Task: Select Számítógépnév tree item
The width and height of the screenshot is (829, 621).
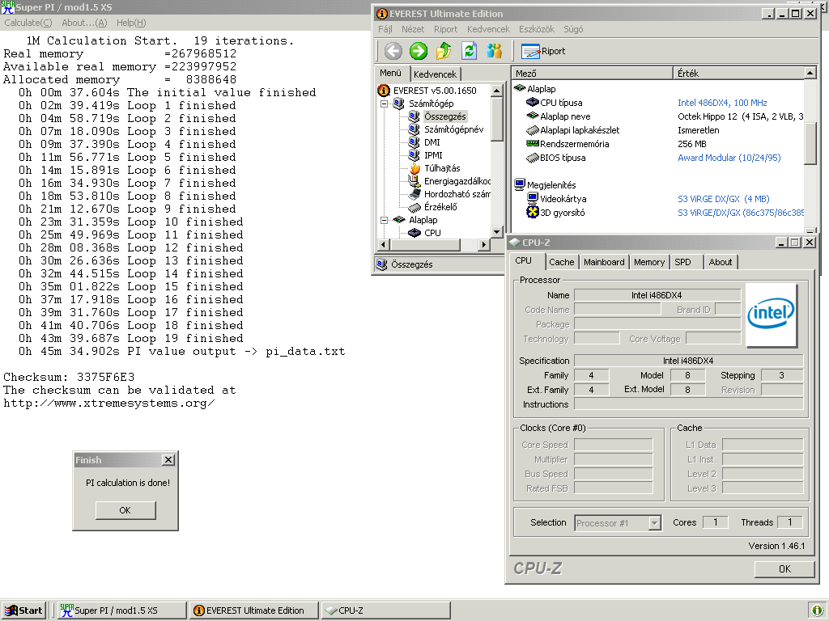Action: point(453,129)
